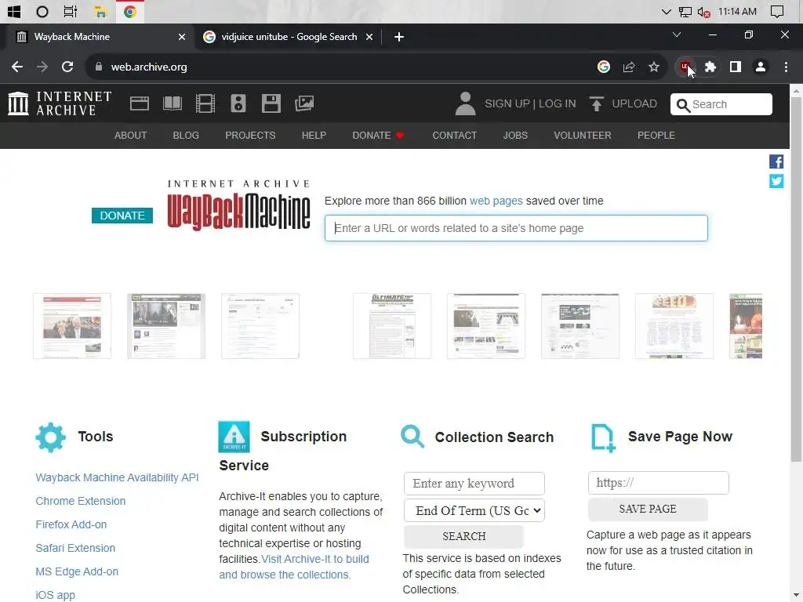Expand the collection dropdown End Of Term
This screenshot has width=803, height=602.
coord(474,510)
